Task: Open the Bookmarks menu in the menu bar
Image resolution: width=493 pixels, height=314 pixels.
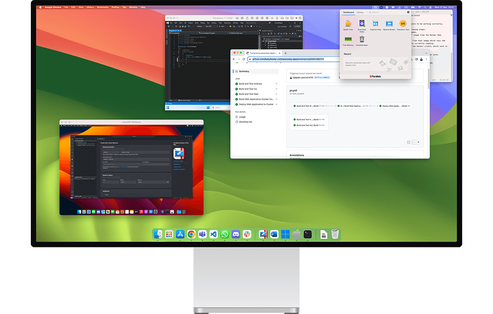Action: (x=102, y=7)
